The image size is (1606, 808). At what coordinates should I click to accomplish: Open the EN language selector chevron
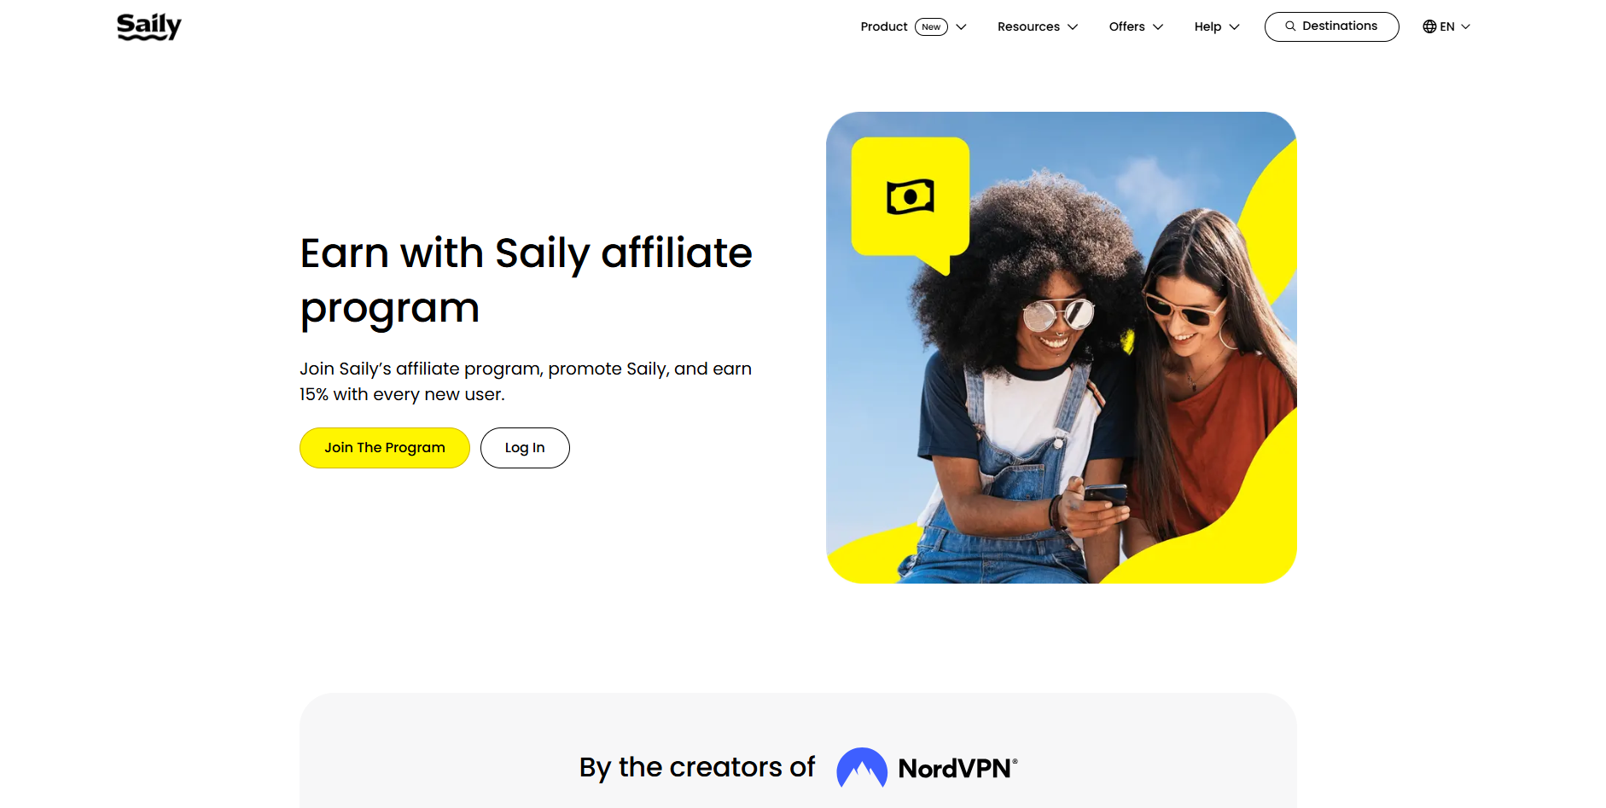pyautogui.click(x=1466, y=26)
